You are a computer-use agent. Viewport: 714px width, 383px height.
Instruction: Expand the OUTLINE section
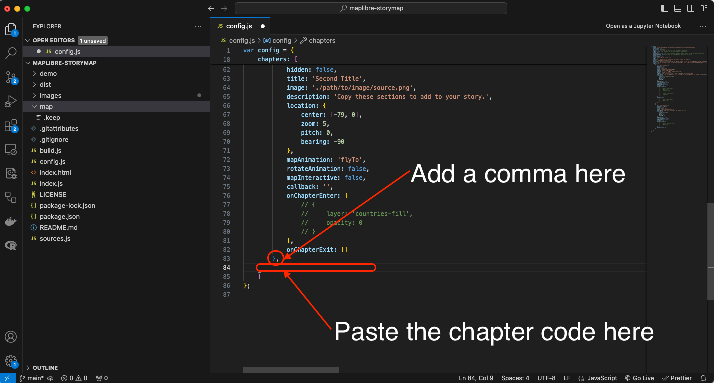click(45, 368)
